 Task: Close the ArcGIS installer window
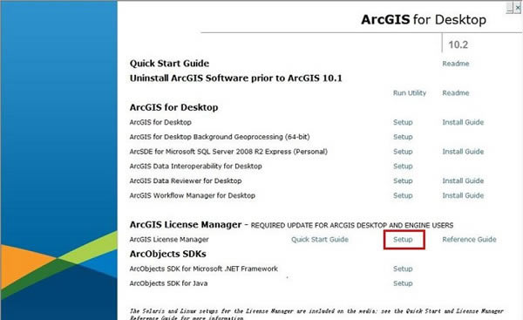tap(517, 8)
